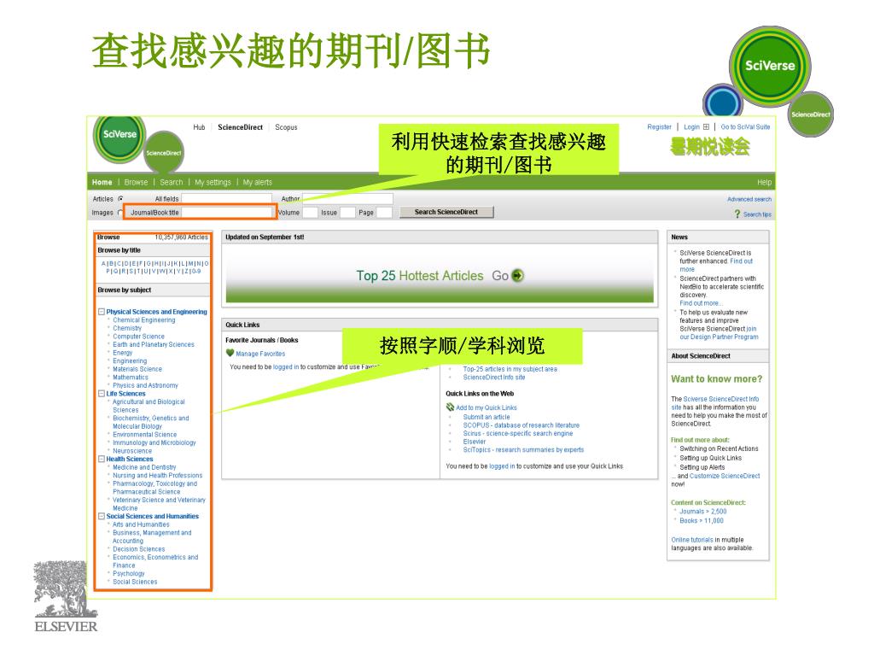Collapse Social Sciences and Humanities tree
This screenshot has width=874, height=656.
pos(102,517)
